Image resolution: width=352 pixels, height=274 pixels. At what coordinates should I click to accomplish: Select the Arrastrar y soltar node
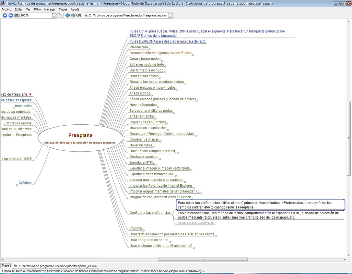(x=142, y=116)
